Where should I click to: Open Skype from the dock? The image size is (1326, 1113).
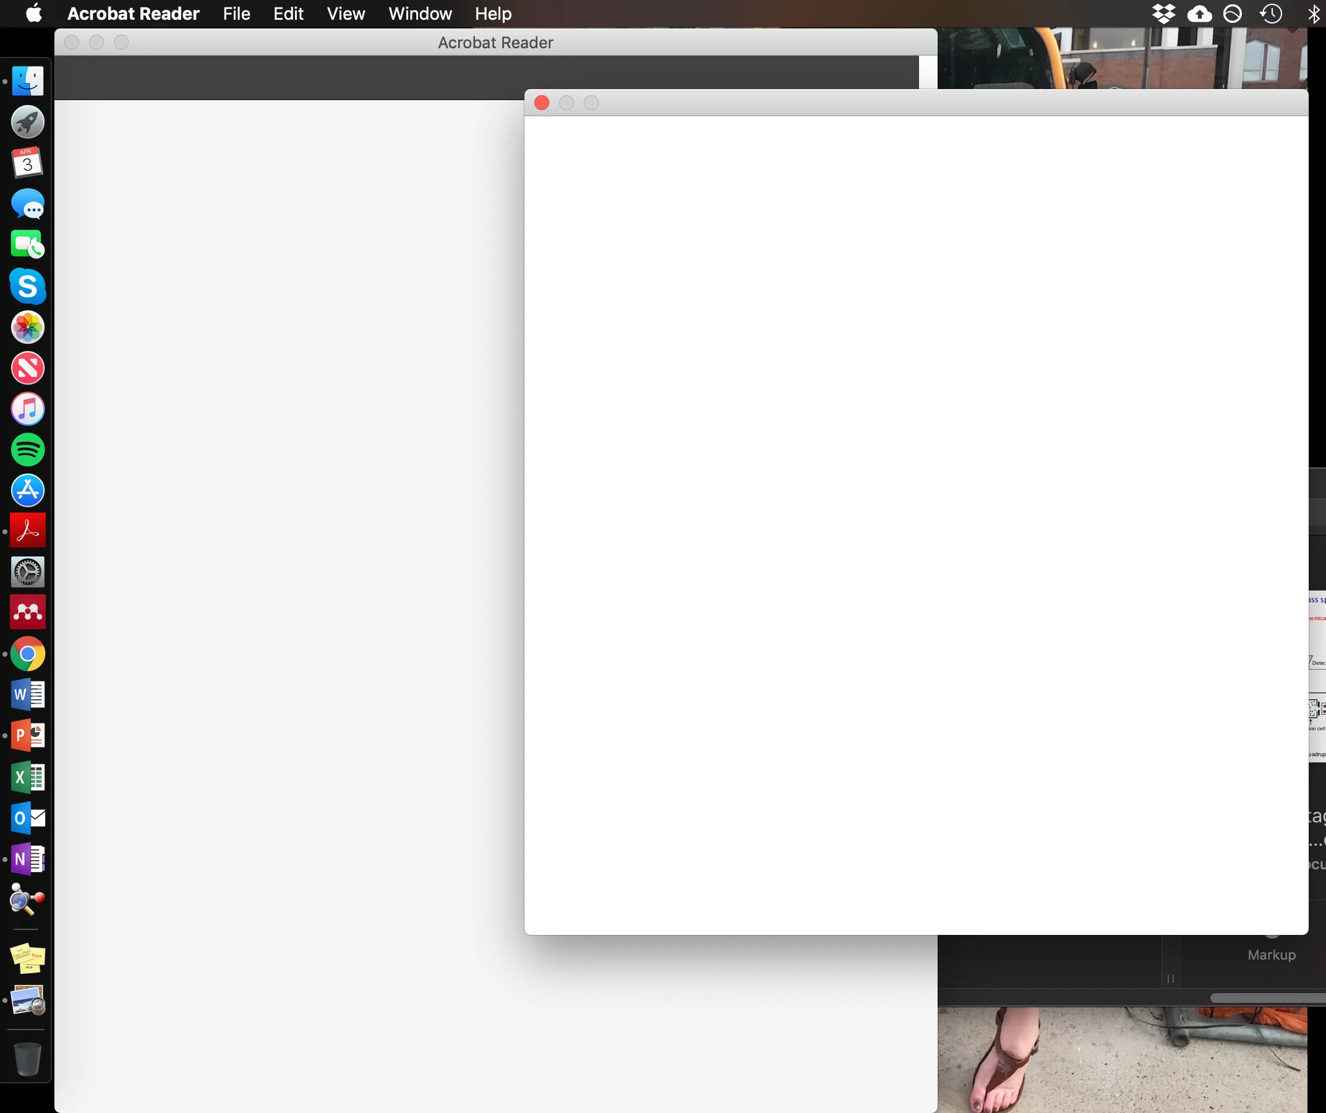[28, 286]
